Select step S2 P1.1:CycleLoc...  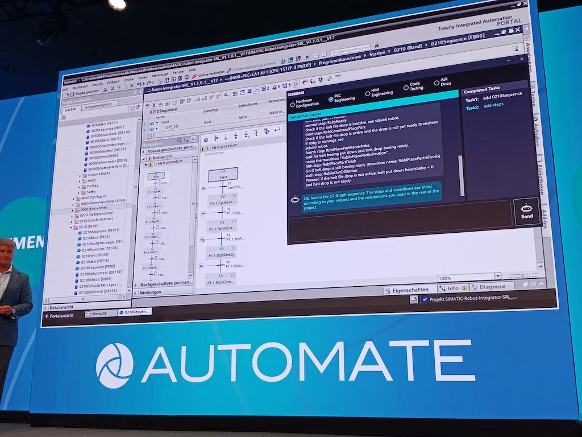(223, 200)
